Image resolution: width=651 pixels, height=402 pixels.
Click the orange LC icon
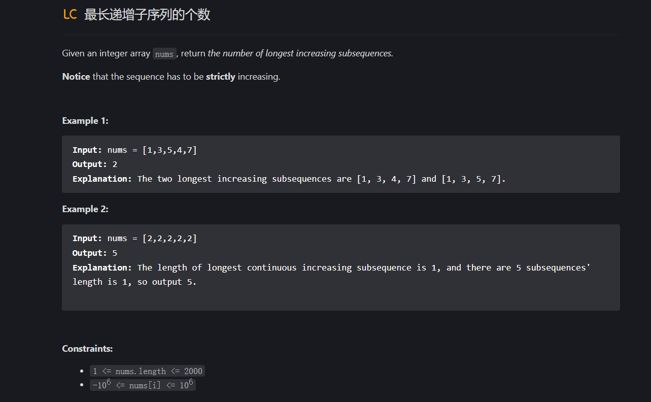point(70,15)
